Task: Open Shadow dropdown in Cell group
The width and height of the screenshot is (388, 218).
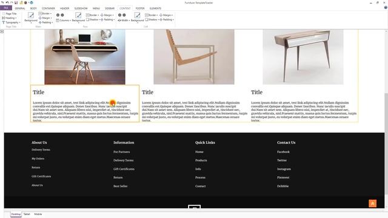Action: [x=152, y=19]
